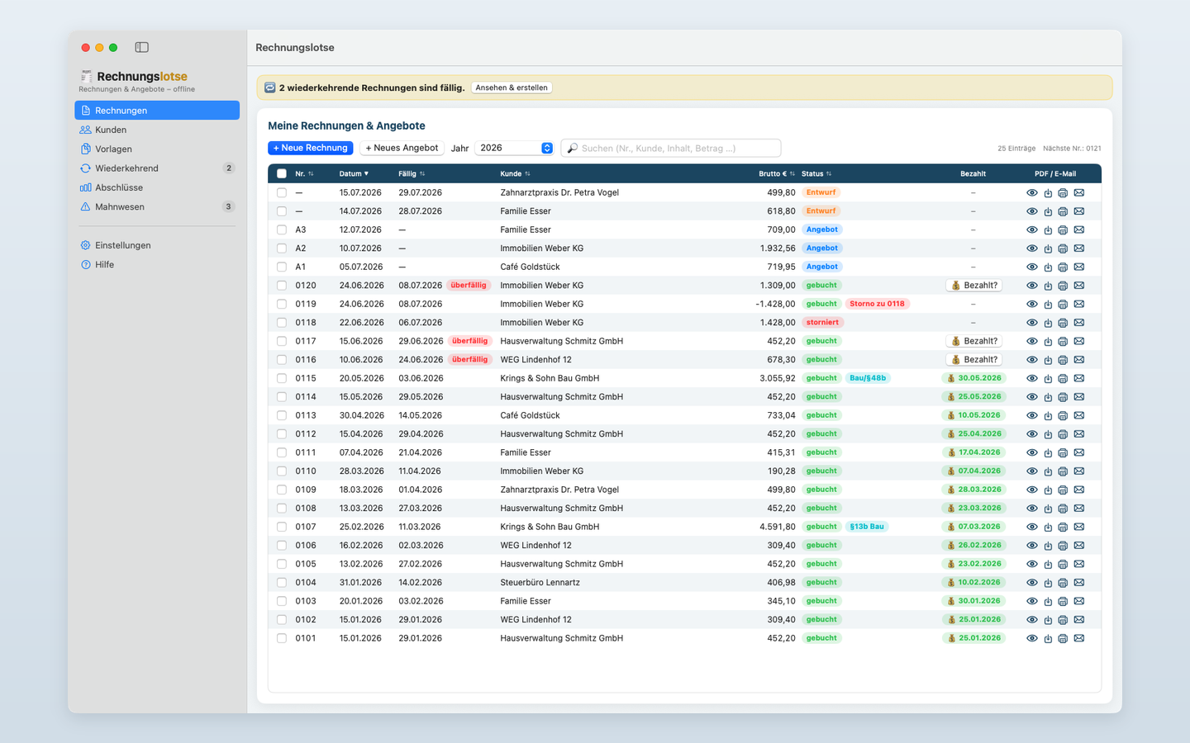Viewport: 1190px width, 743px height.
Task: Check the box for invoice 0117
Action: click(282, 341)
